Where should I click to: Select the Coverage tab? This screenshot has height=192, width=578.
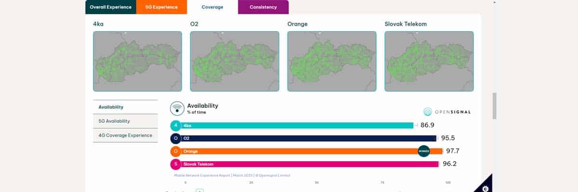pos(212,7)
